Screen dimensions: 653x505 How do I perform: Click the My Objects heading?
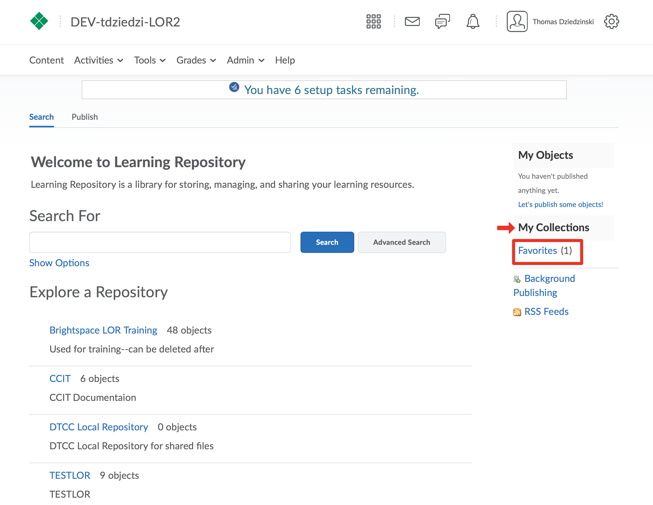(545, 155)
